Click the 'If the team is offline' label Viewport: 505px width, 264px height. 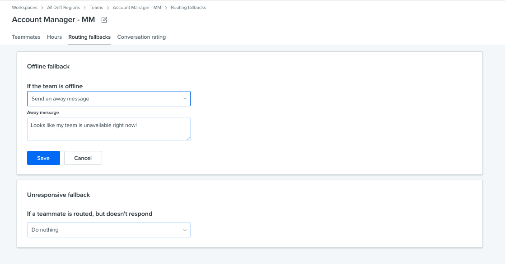[55, 86]
